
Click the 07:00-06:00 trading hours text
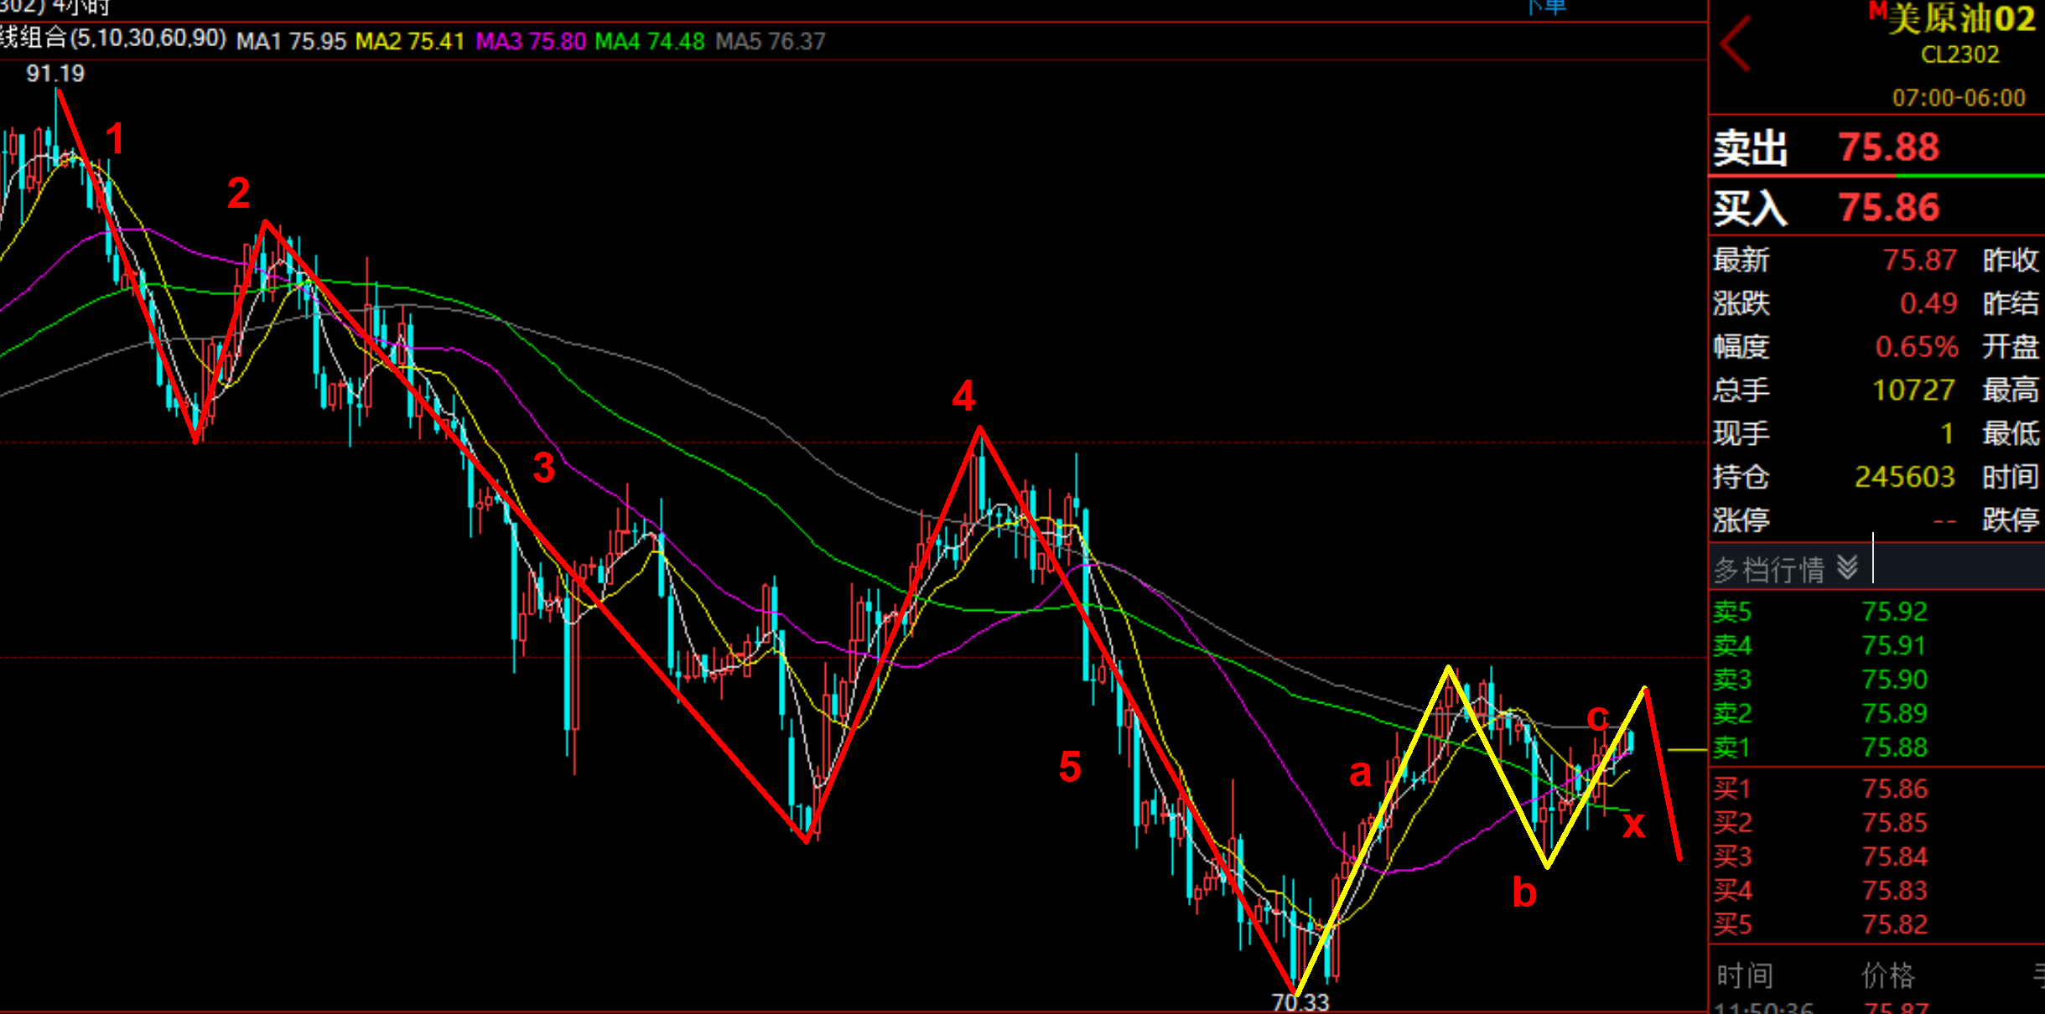[1959, 98]
